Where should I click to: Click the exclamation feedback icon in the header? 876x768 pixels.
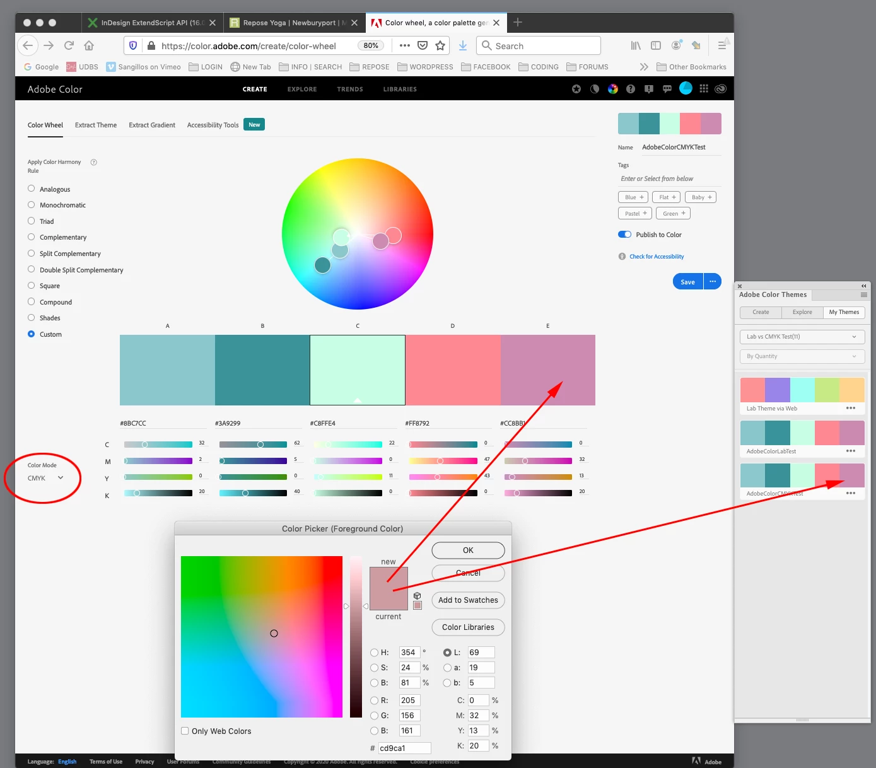tap(649, 89)
